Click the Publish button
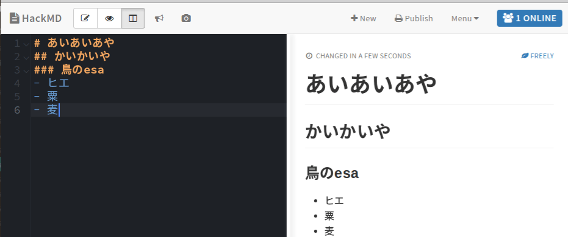Viewport: 568px width, 237px height. pyautogui.click(x=414, y=18)
